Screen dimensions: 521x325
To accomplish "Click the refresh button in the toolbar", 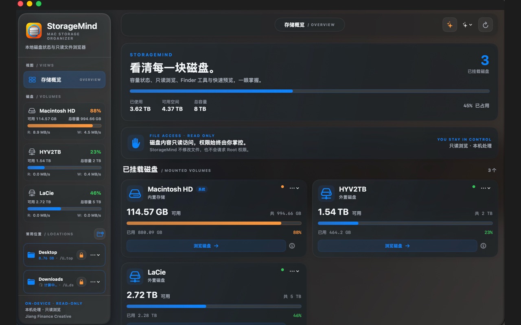I will click(x=485, y=25).
